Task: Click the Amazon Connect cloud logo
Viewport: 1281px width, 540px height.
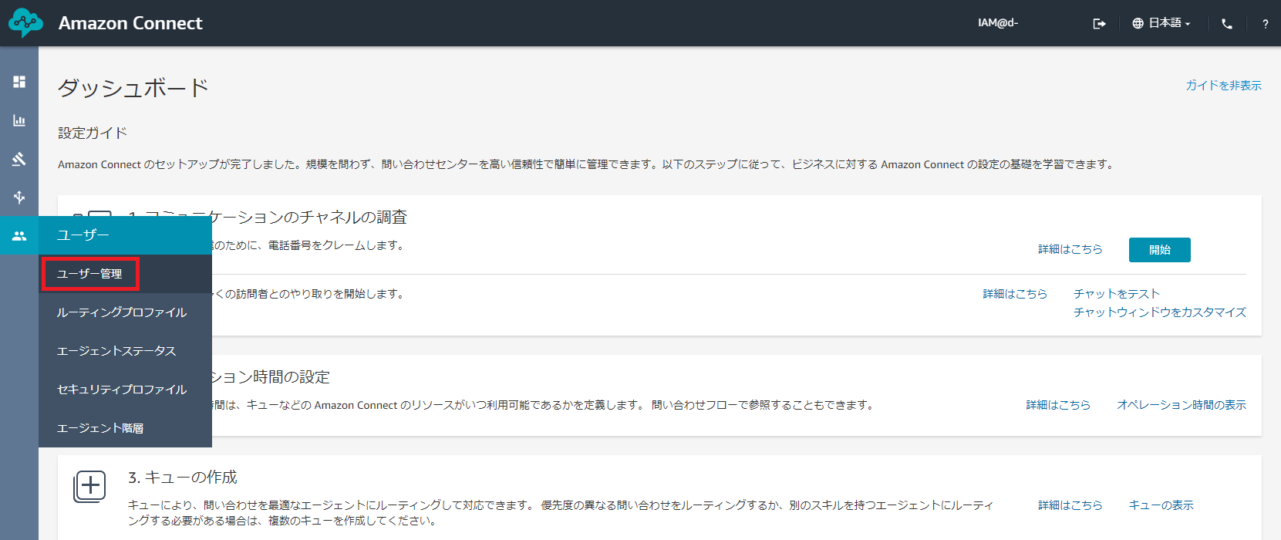Action: [25, 23]
